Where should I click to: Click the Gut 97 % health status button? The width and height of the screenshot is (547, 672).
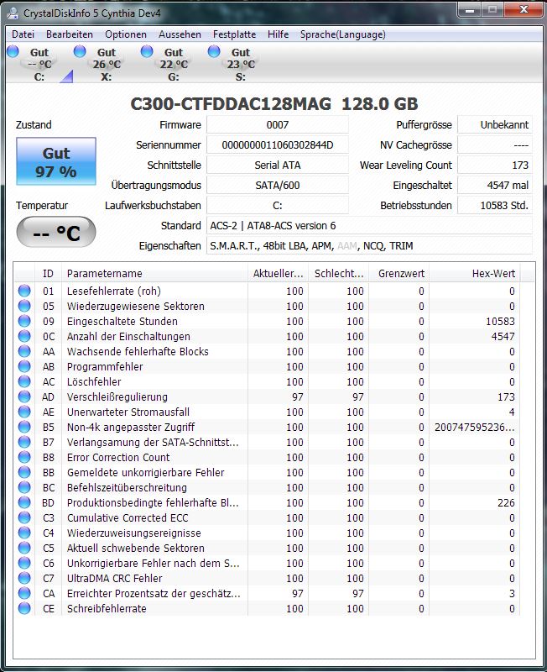click(x=56, y=161)
